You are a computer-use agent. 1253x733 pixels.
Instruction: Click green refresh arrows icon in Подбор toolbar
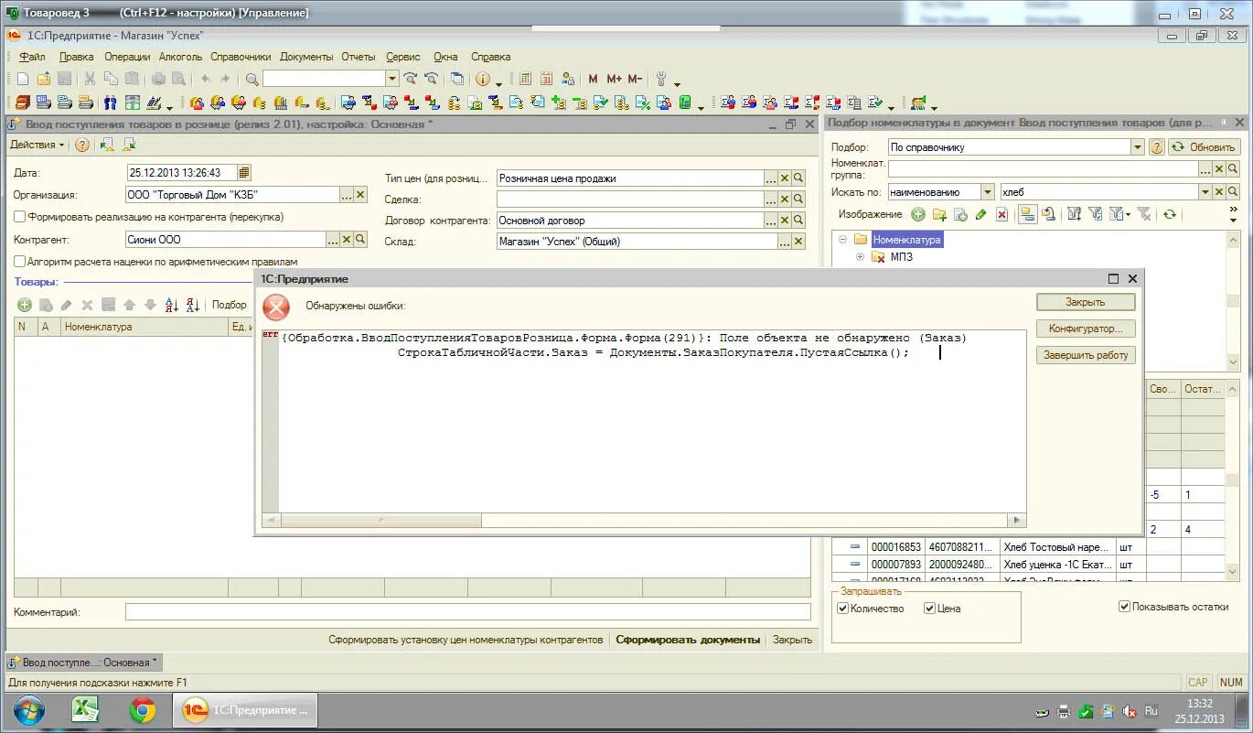click(x=1170, y=214)
